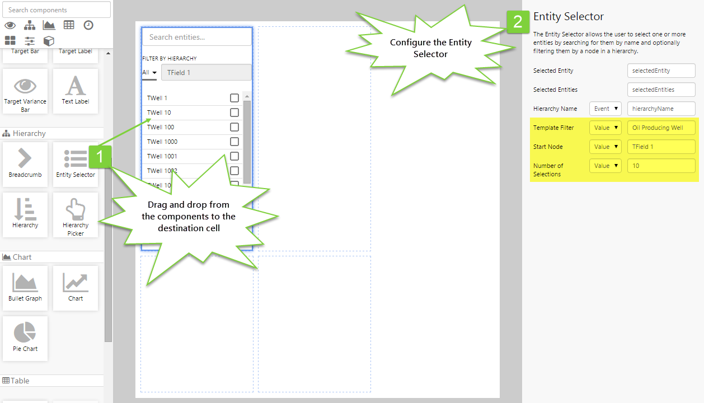Click the sliders category icon
The image size is (704, 403).
30,41
